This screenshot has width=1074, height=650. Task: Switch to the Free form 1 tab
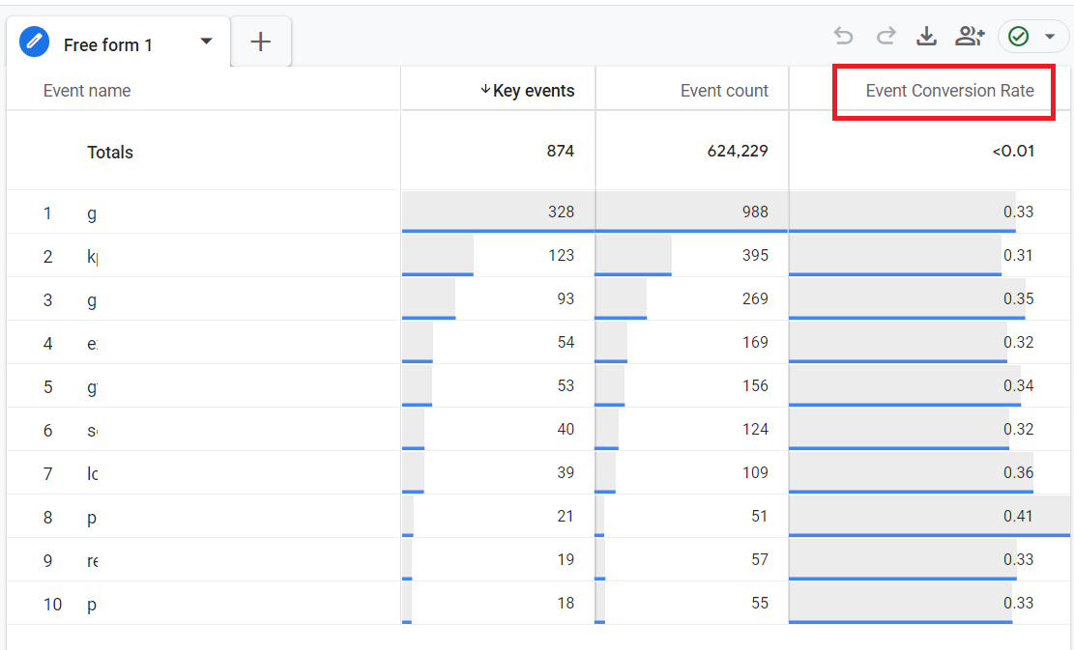(109, 42)
